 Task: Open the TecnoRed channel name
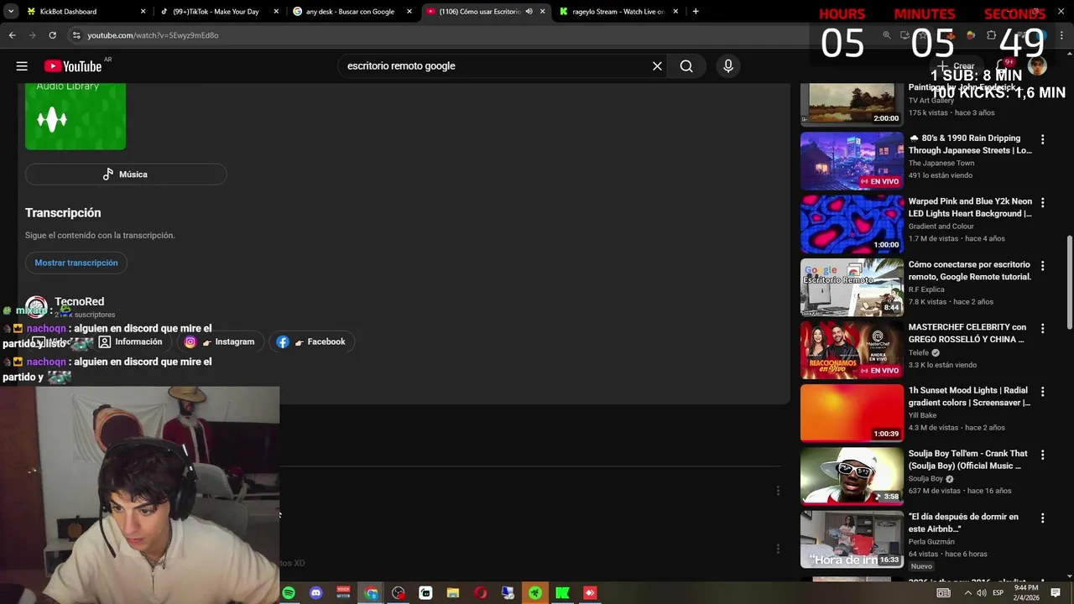point(80,302)
